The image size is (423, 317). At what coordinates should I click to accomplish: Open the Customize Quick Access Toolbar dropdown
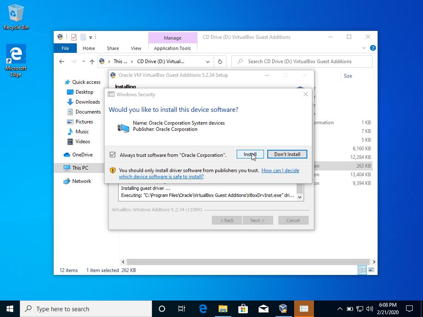90,38
